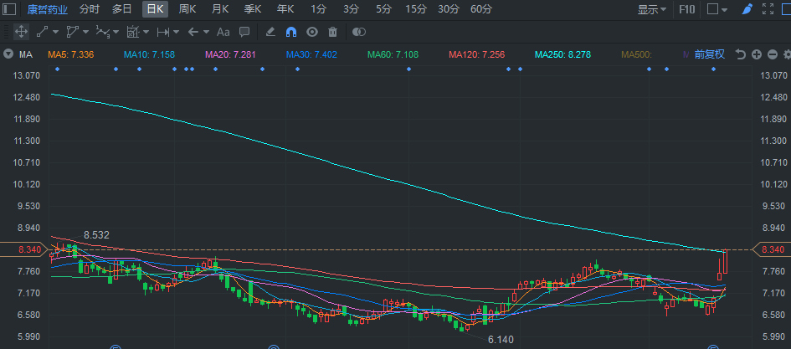Click the MA20: 7.281 value
Screen dimensions: 791x349
[231, 54]
